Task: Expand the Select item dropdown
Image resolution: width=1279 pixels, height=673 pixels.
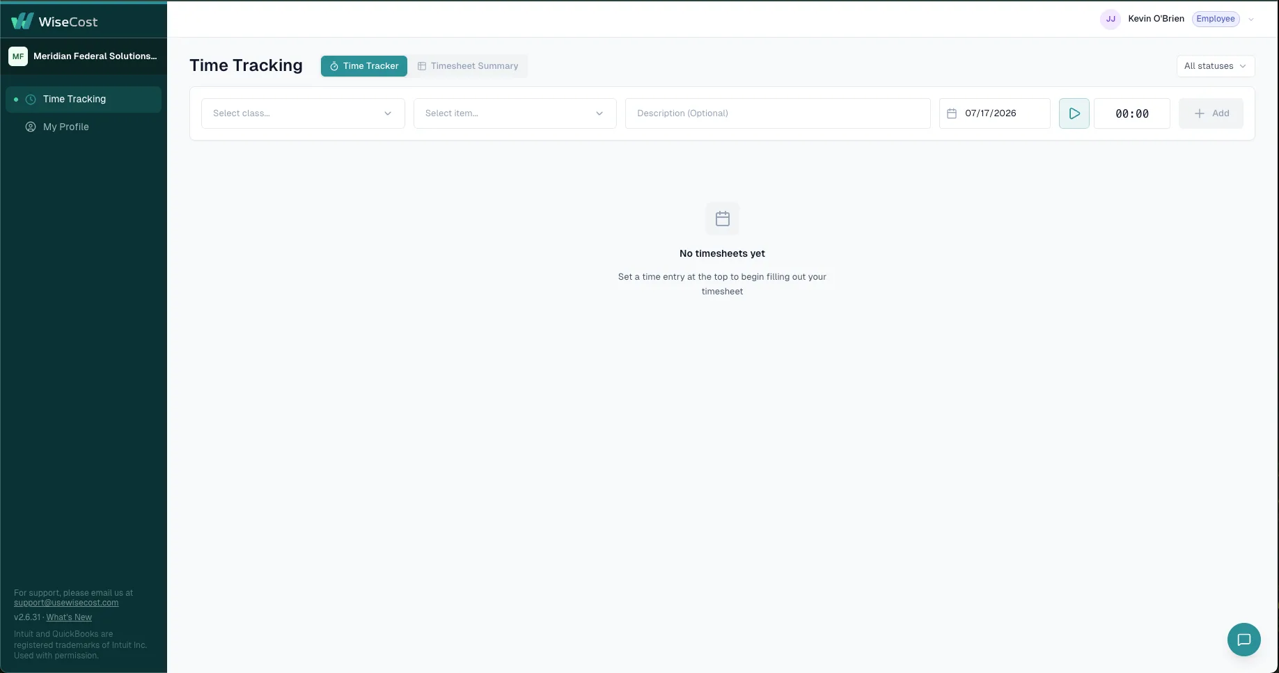Action: (515, 113)
